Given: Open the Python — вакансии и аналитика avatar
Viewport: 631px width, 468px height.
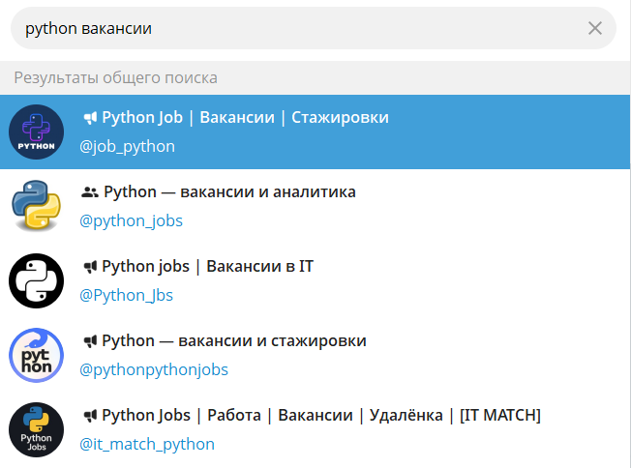Looking at the screenshot, I should click(x=36, y=206).
